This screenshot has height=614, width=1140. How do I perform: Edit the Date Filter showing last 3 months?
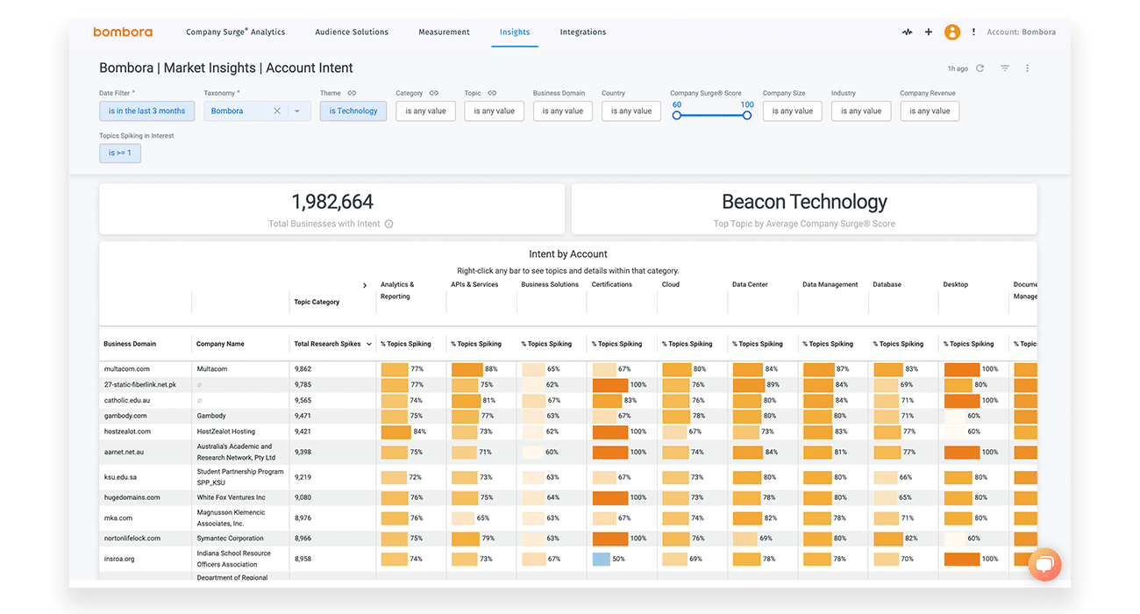point(146,111)
